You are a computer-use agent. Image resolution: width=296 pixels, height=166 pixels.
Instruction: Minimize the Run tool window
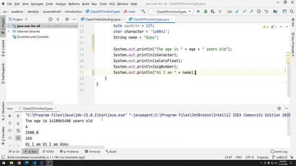coord(286,108)
